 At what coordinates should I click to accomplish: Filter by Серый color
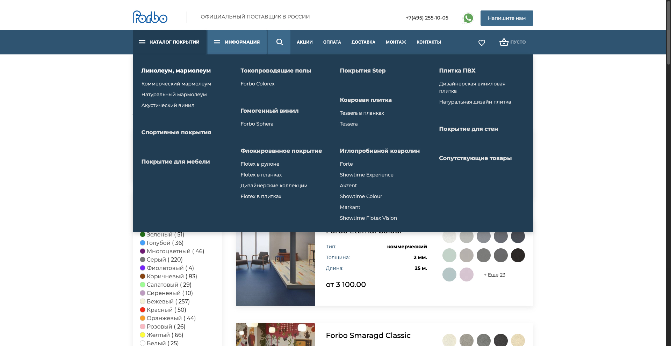[x=161, y=259]
